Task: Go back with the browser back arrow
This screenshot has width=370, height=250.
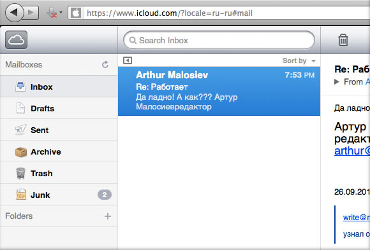Action: (14, 13)
